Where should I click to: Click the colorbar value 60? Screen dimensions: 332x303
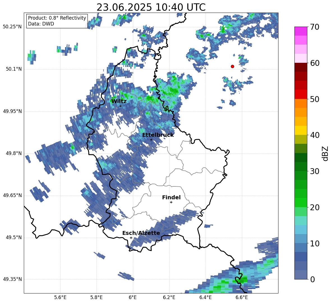315,63
